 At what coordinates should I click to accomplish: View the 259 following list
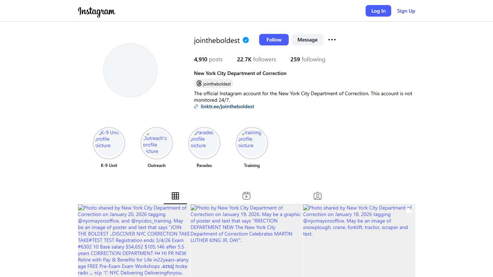click(x=307, y=60)
